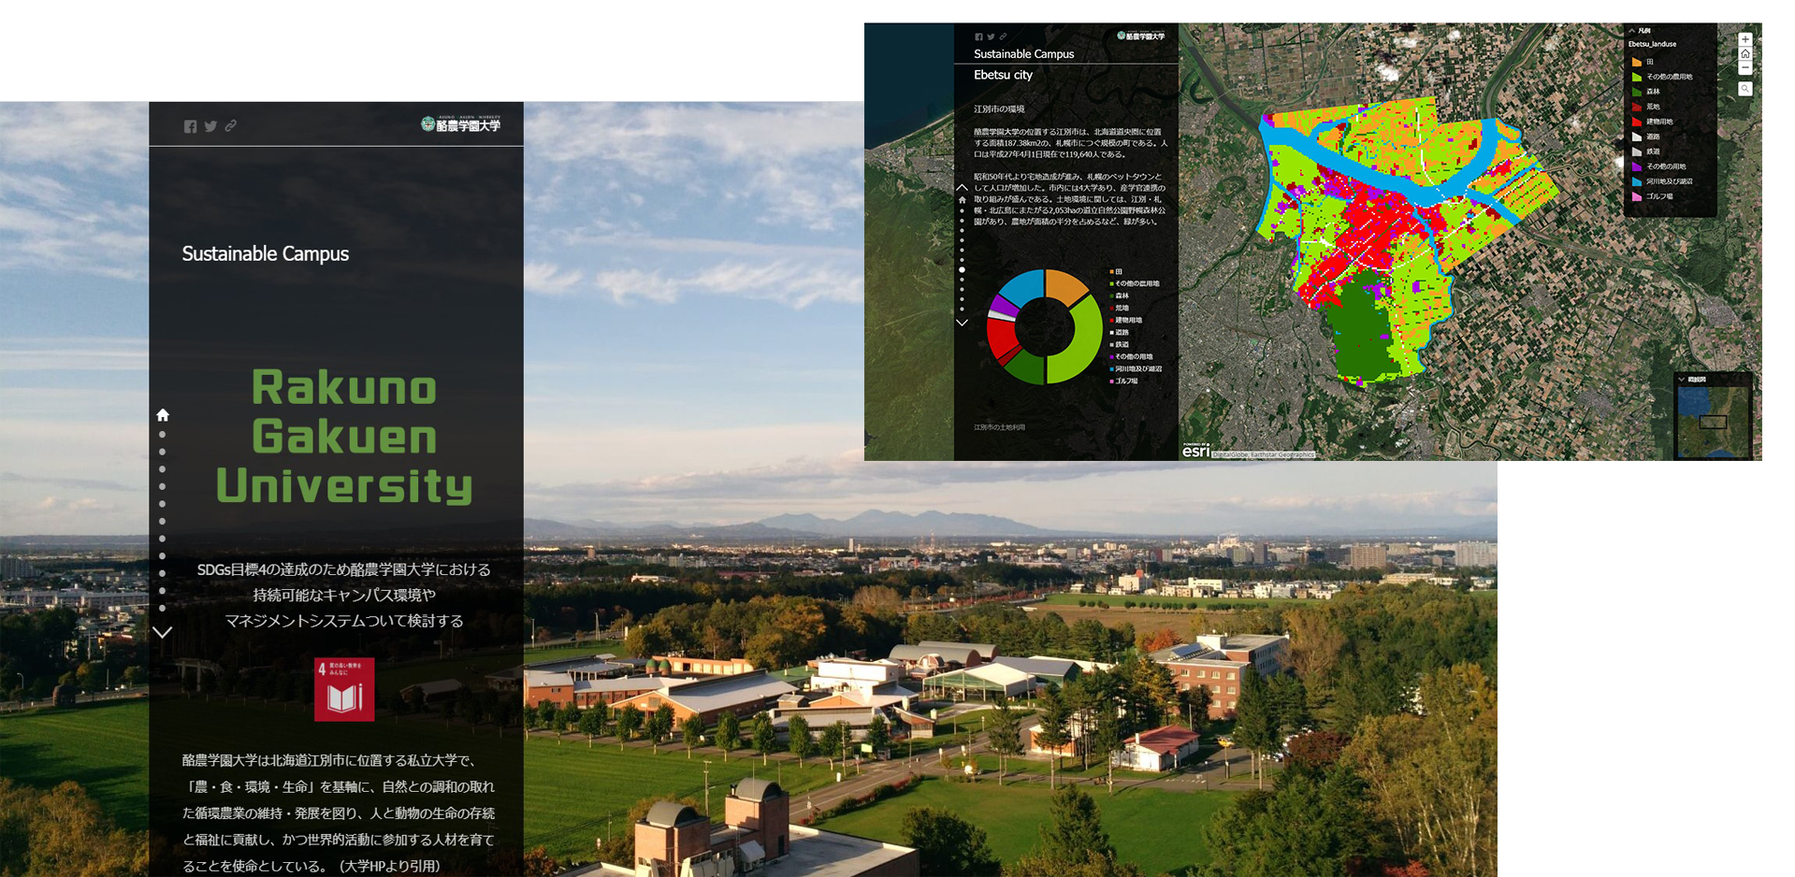1795x877 pixels.
Task: Purple その他の用地 swatch in map legend
Action: point(1637,166)
